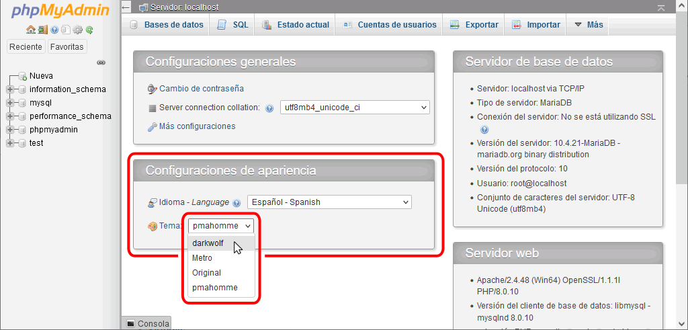
Task: Click the page settings arrow top right
Action: tap(661, 7)
